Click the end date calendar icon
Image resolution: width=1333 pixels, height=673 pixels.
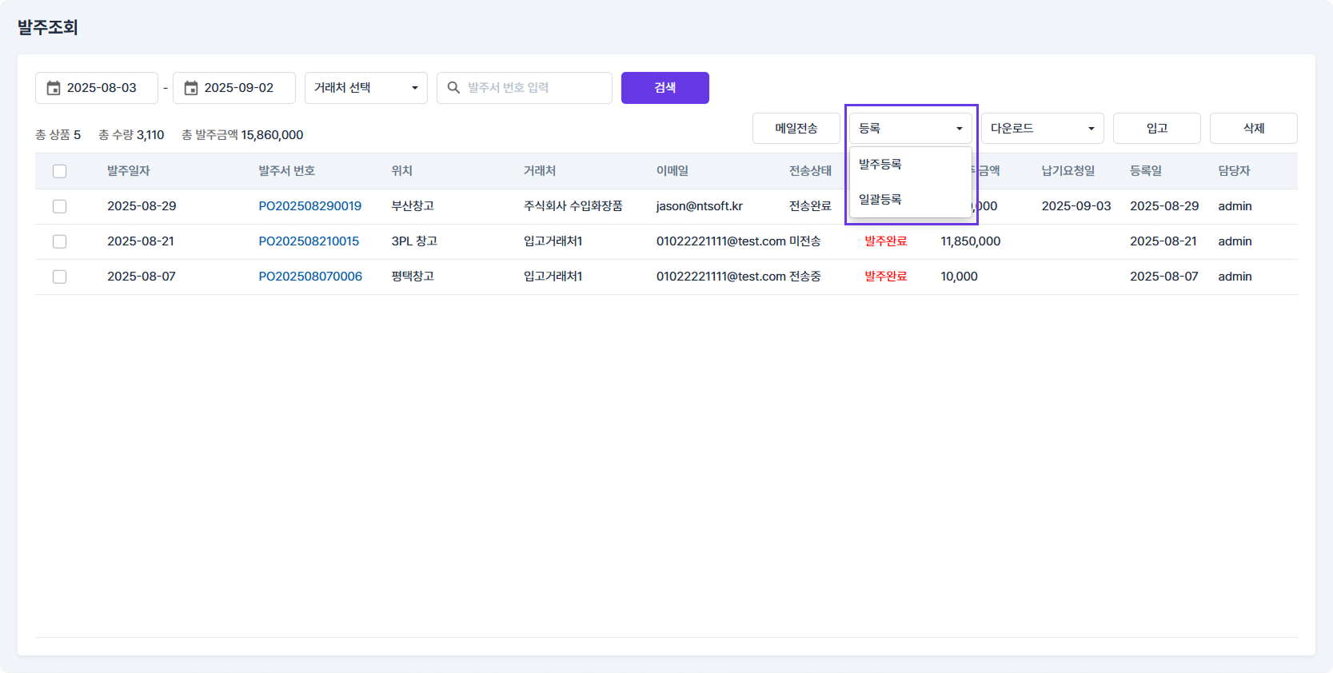click(191, 88)
